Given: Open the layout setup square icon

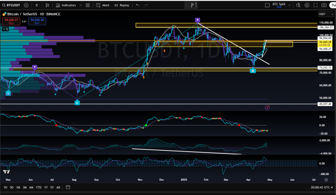Looking at the screenshot, I should pyautogui.click(x=267, y=5).
